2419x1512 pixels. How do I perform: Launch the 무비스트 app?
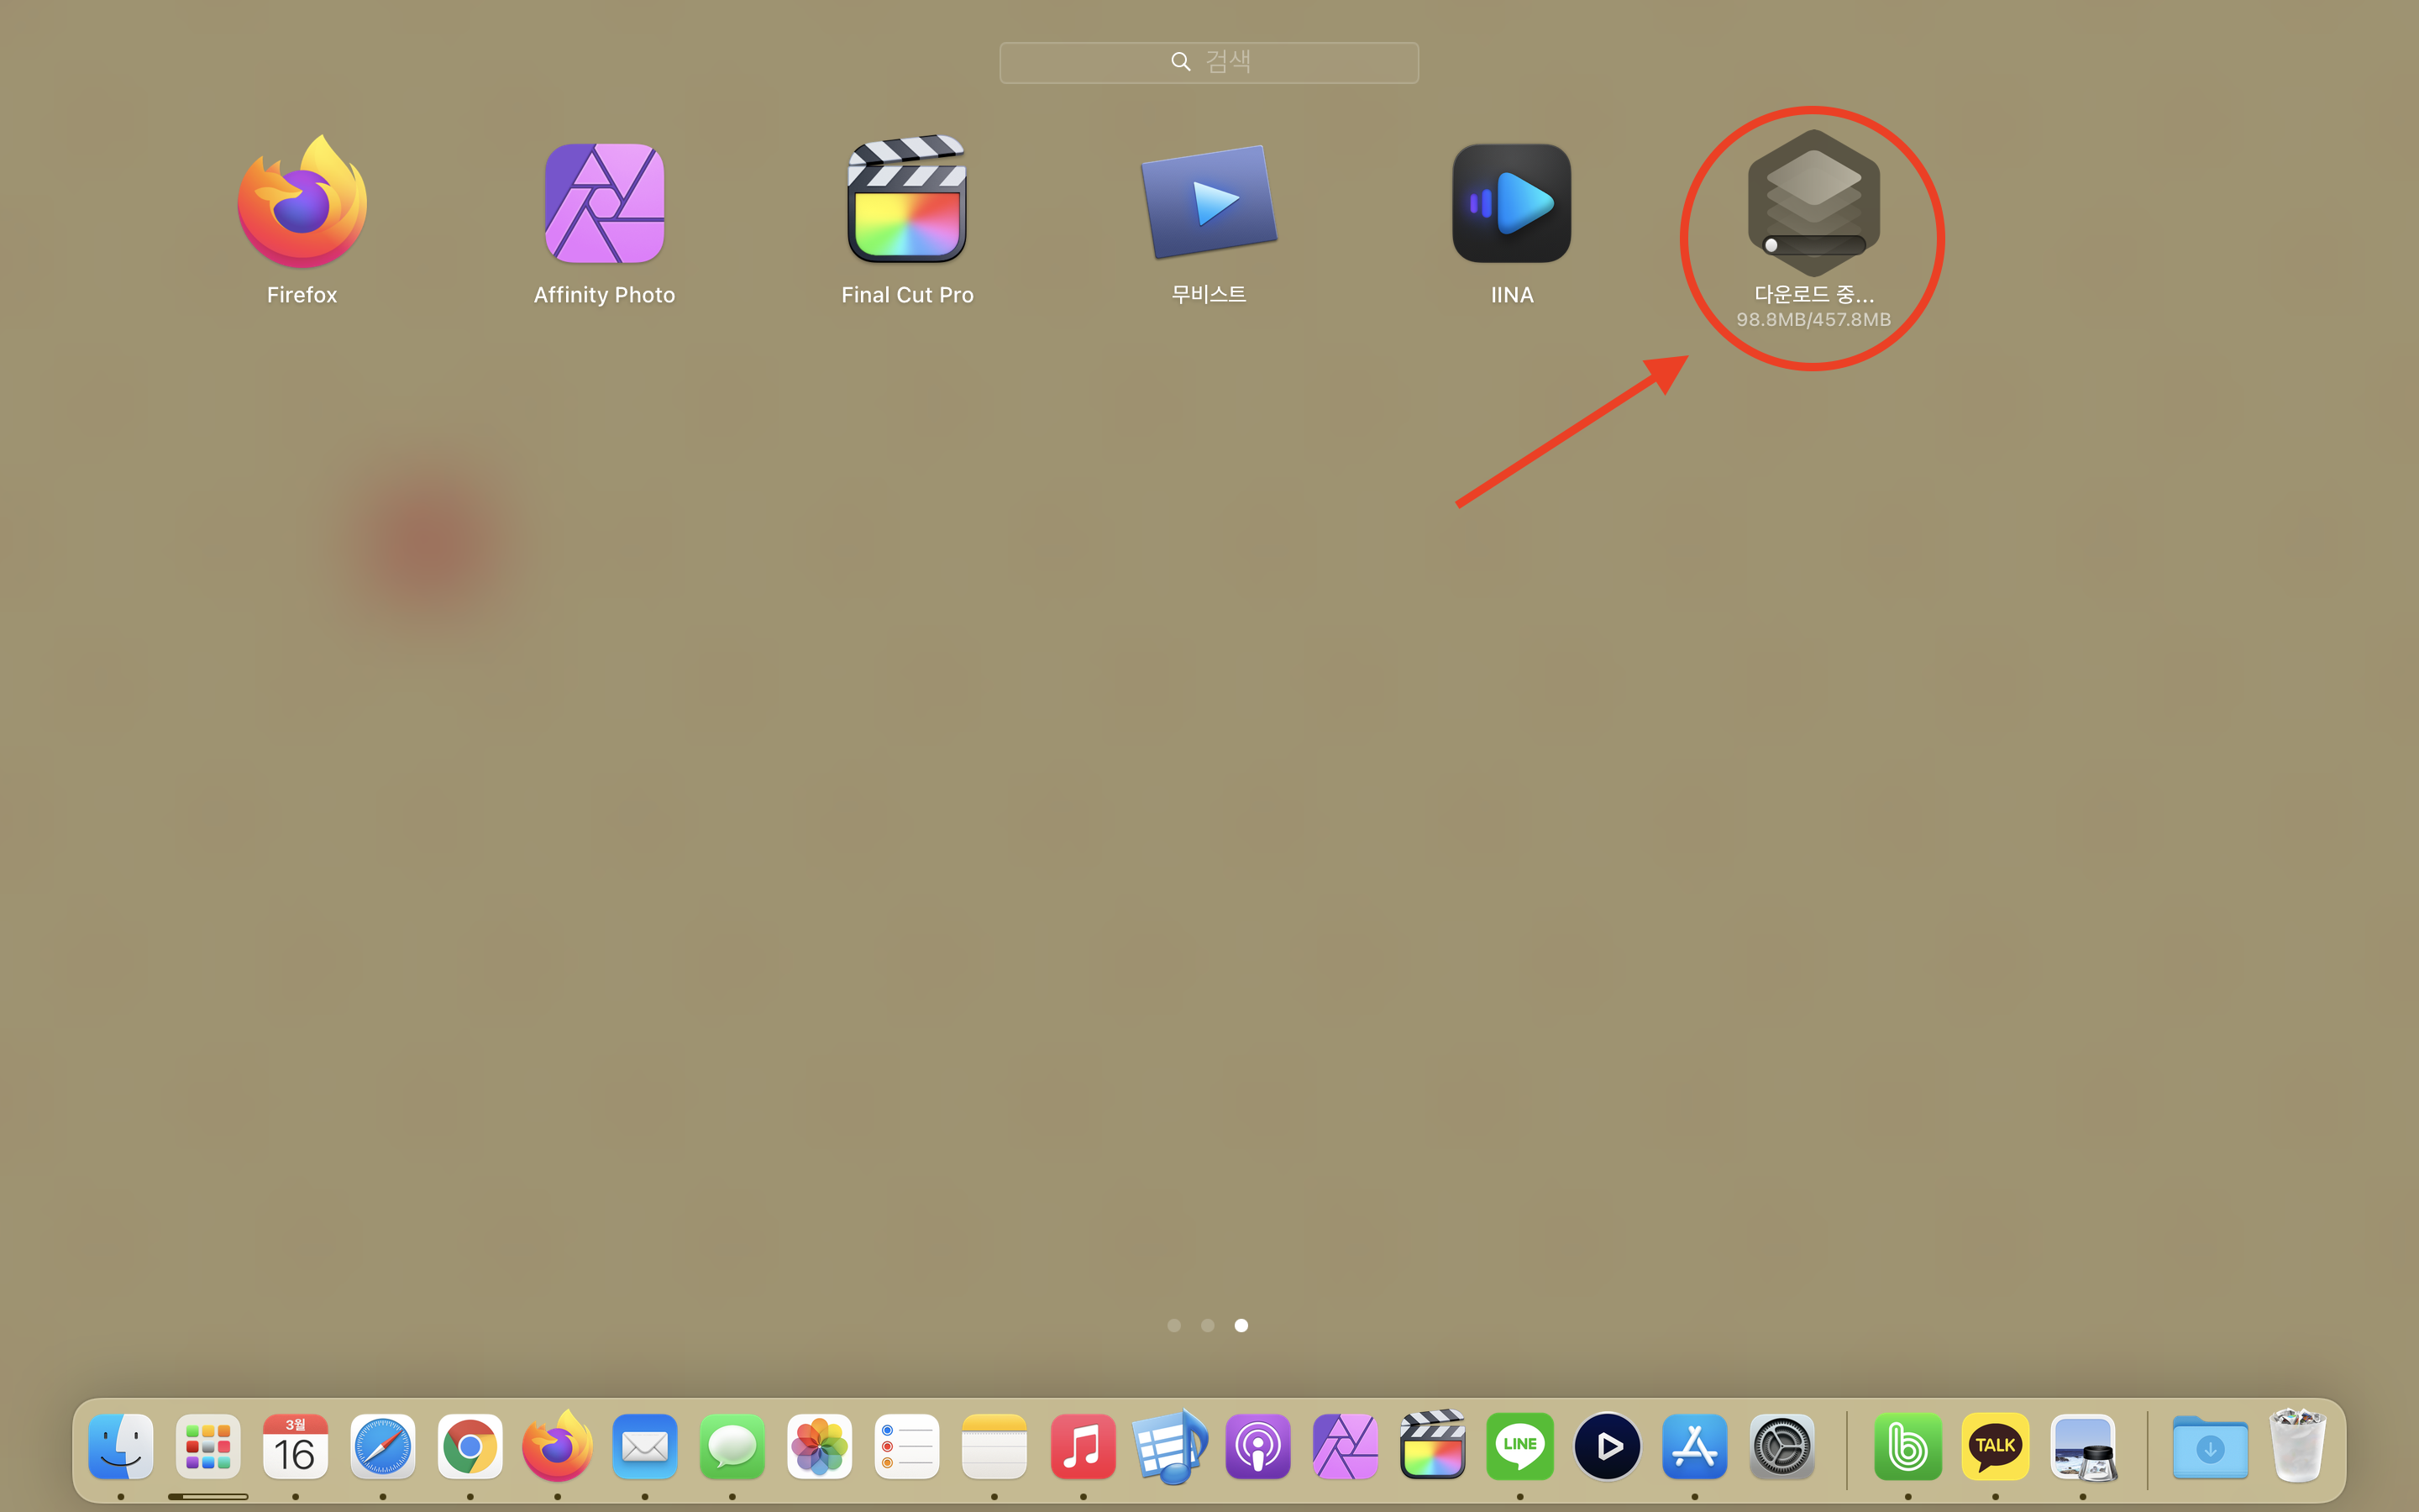[1209, 203]
